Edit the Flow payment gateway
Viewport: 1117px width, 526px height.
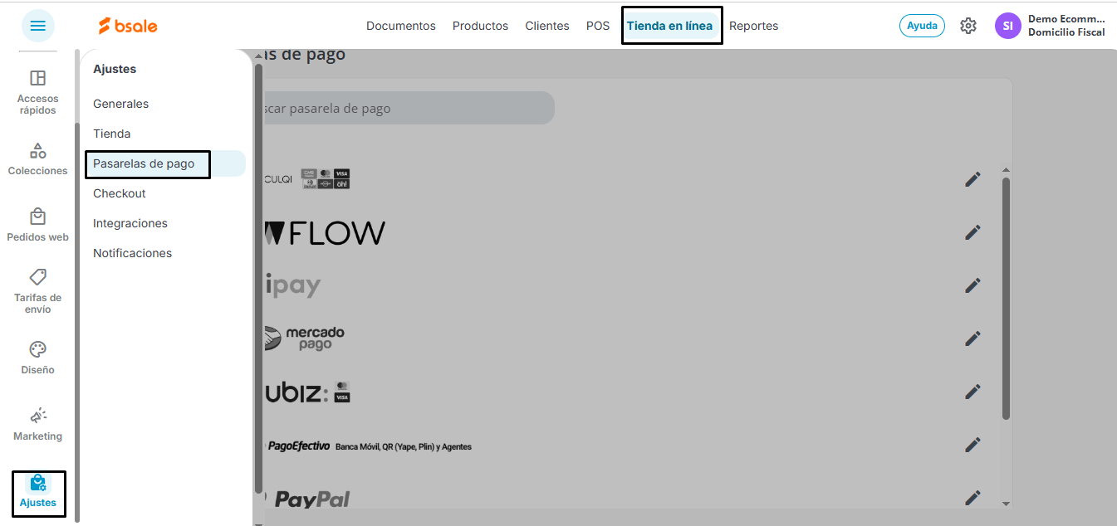point(973,232)
